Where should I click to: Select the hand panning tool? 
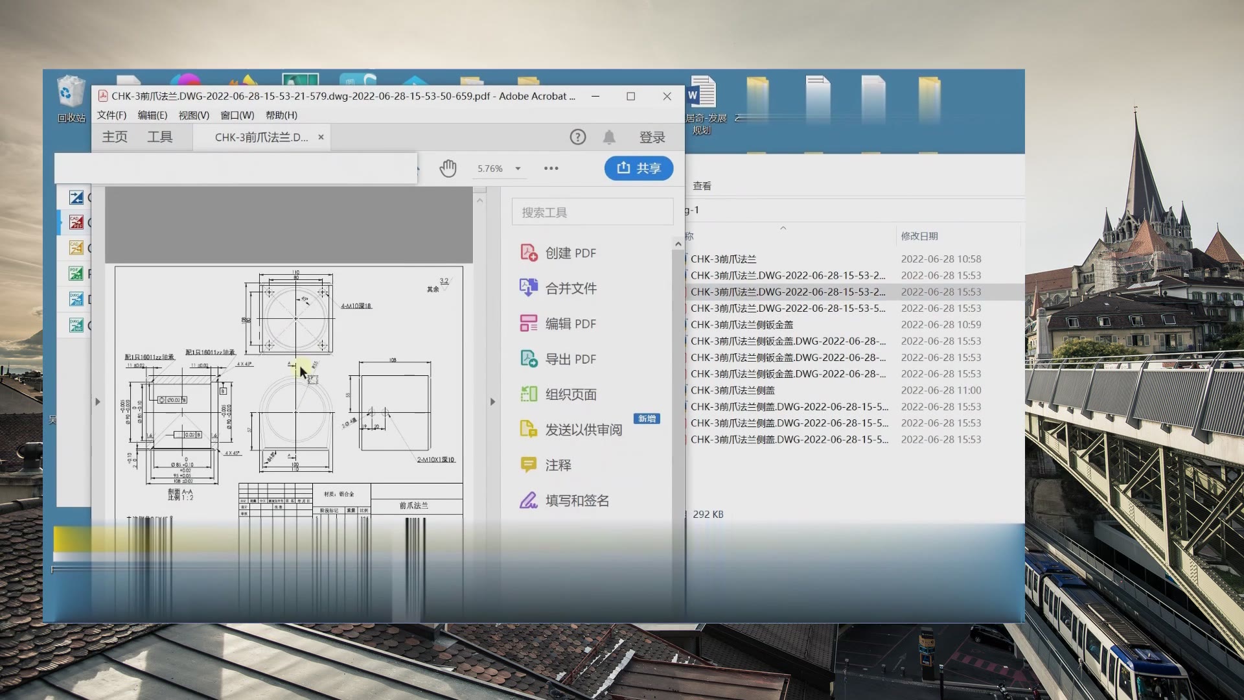448,168
